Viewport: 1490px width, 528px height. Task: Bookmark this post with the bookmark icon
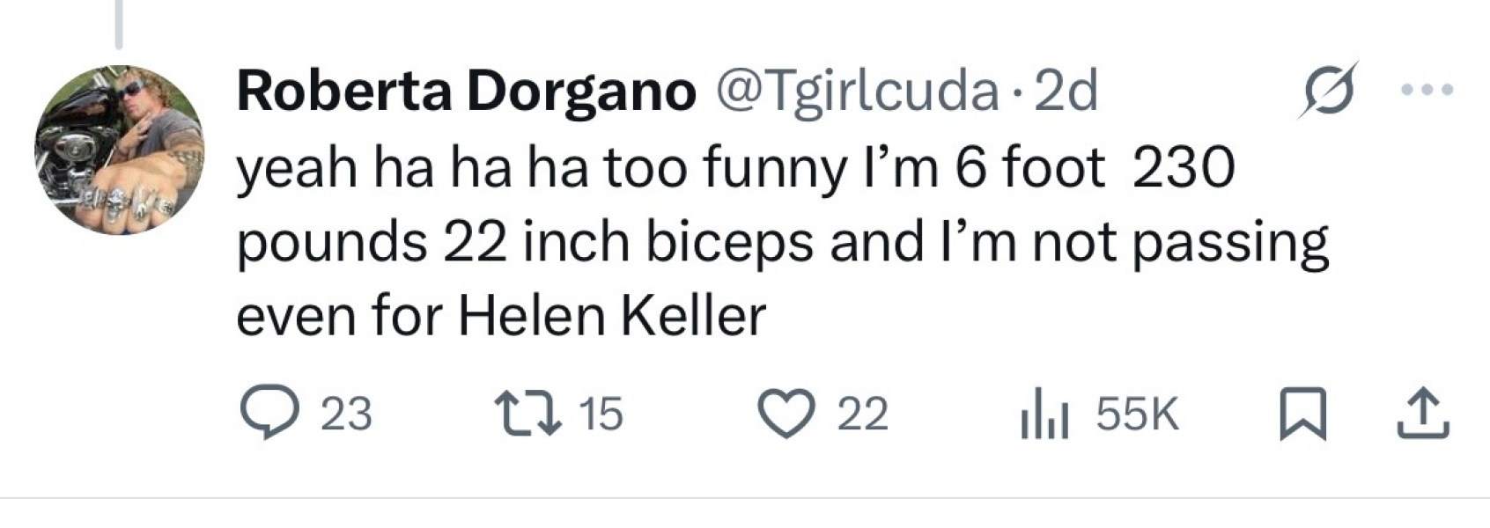[1302, 415]
